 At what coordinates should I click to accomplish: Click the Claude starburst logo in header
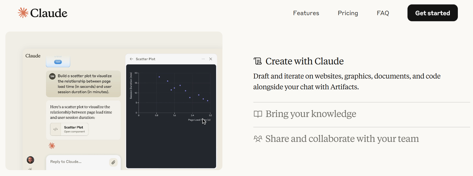(x=23, y=13)
